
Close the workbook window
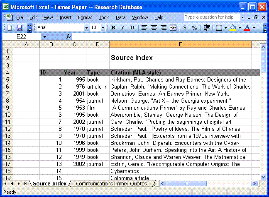click(x=264, y=17)
